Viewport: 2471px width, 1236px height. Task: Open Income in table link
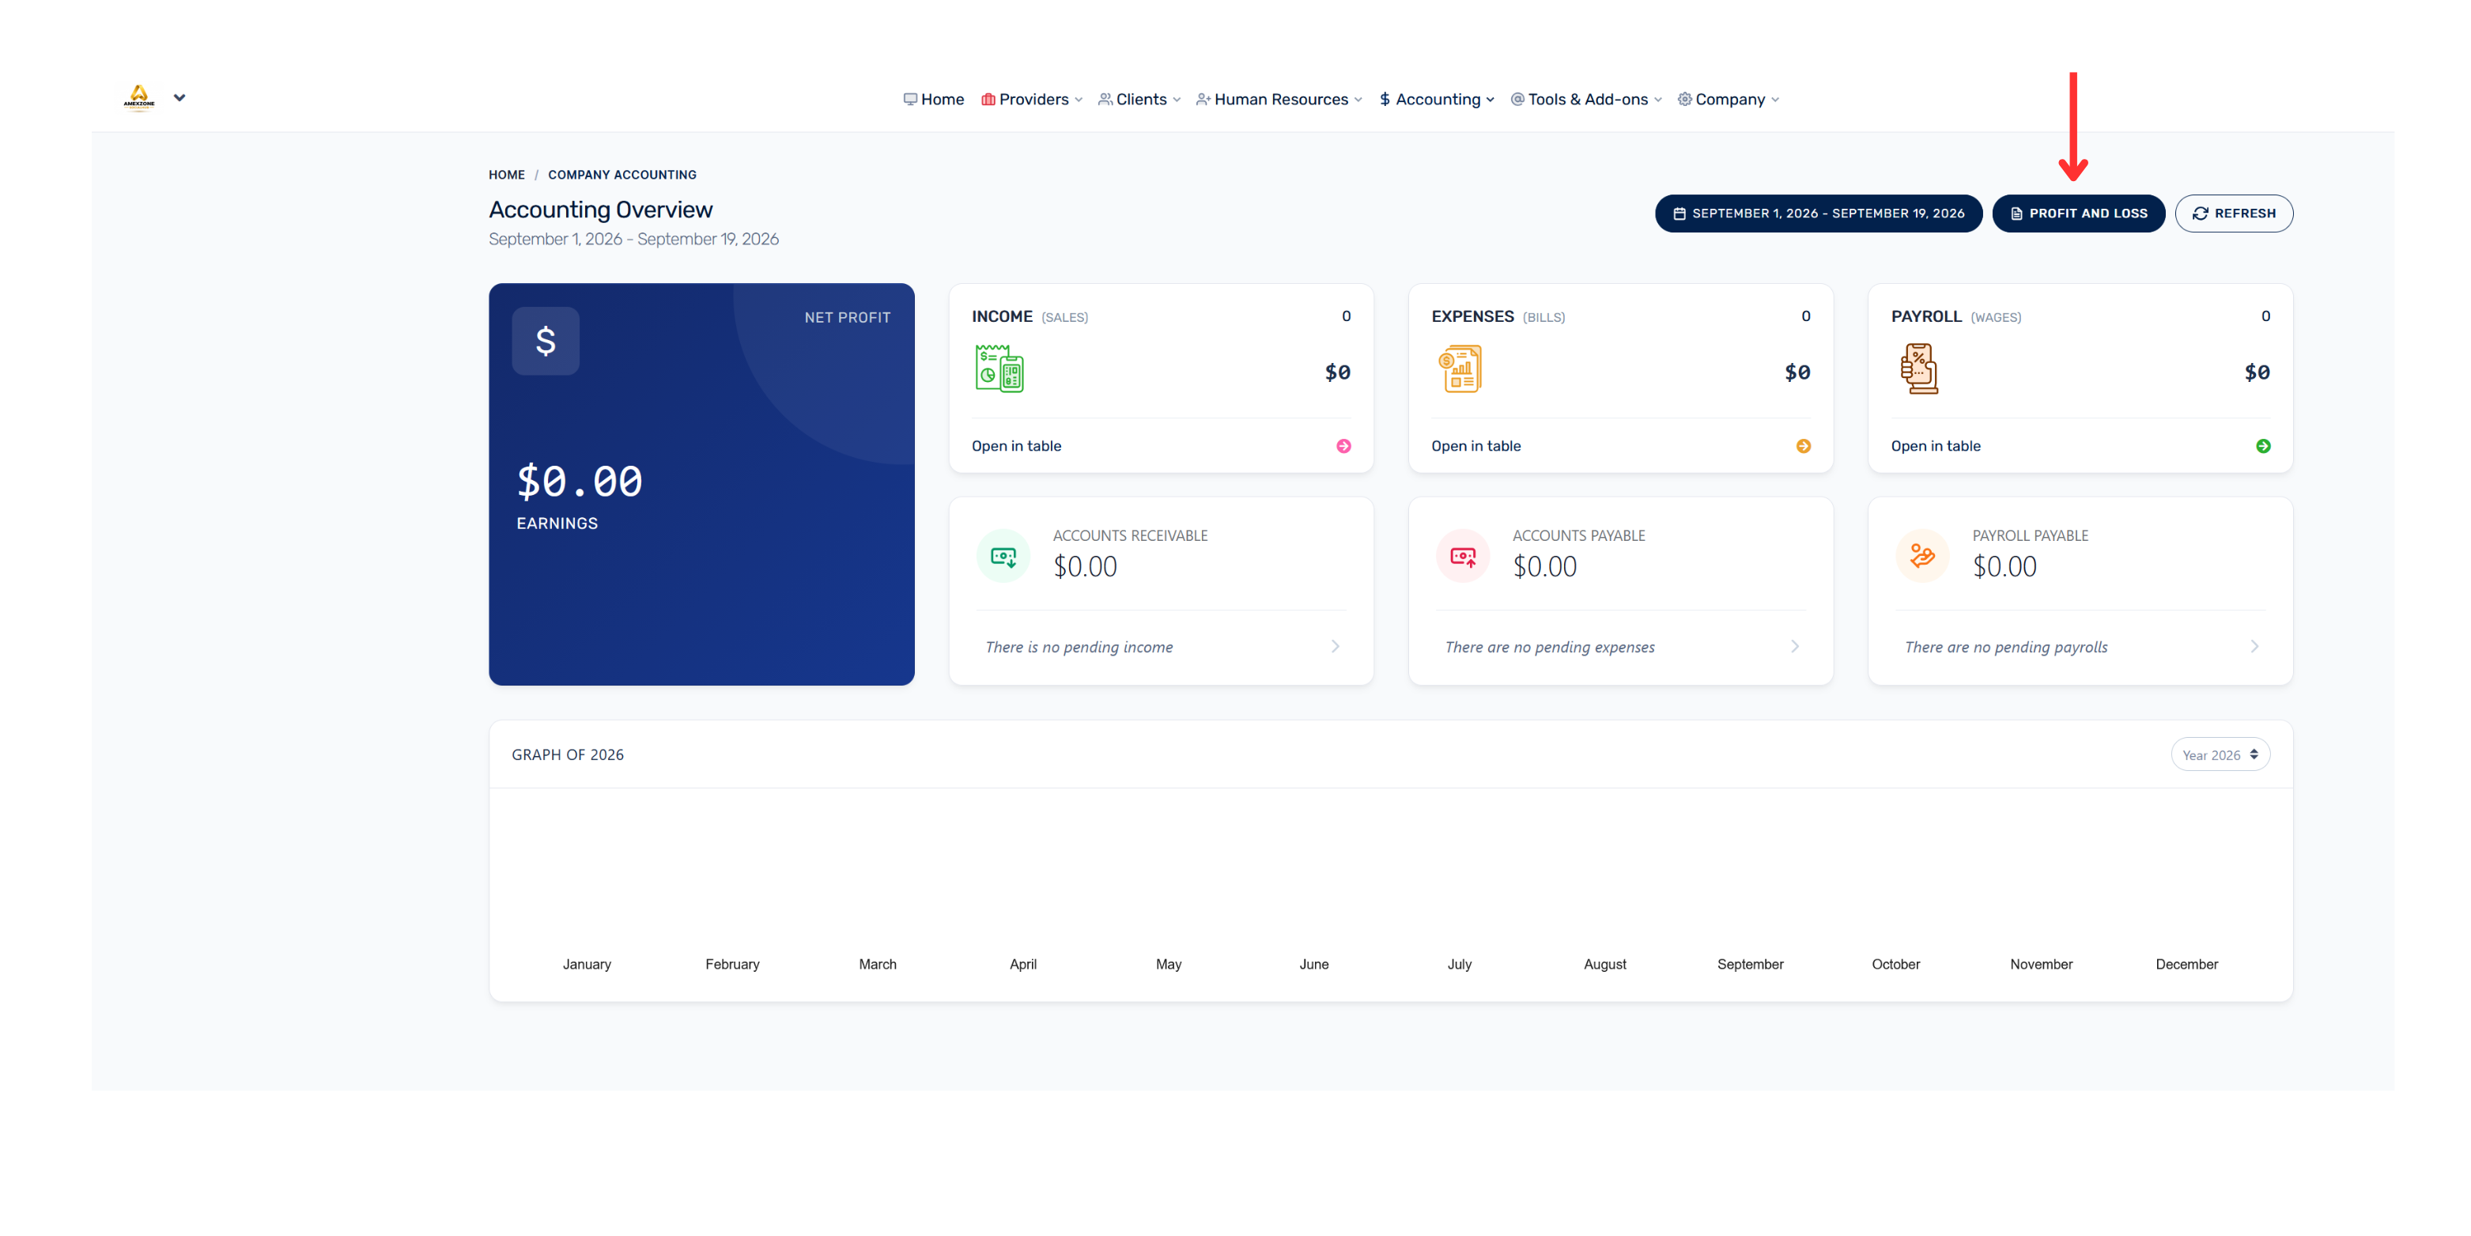coord(1016,446)
